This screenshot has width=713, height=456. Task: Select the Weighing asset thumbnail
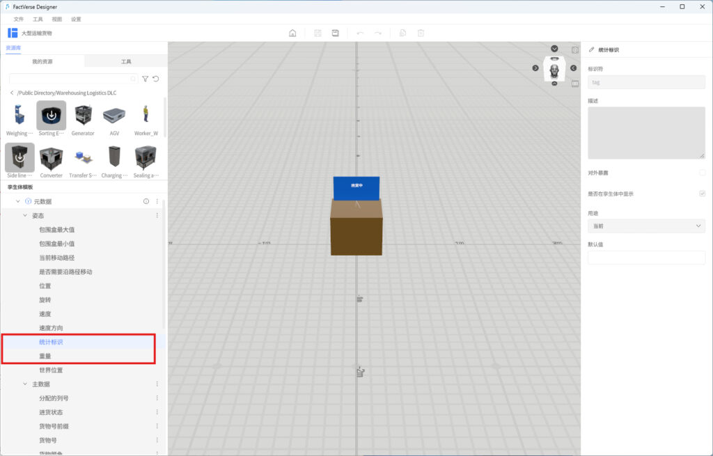(19, 115)
